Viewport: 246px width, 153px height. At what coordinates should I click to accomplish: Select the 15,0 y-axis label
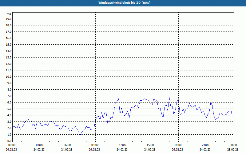[9, 44]
